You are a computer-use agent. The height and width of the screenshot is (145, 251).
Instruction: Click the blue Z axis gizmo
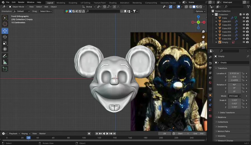198,17
